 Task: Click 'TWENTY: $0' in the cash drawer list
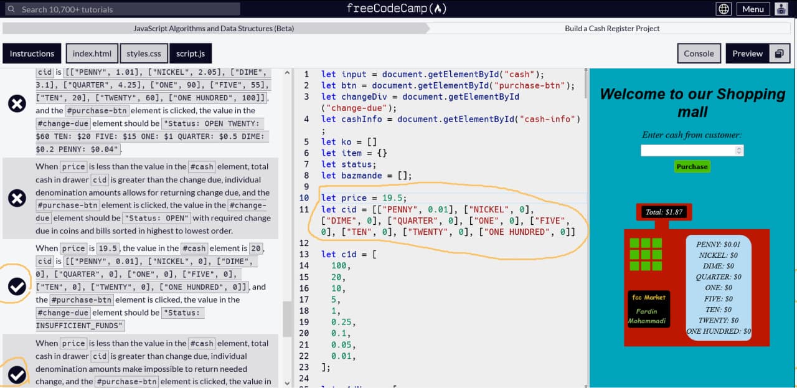click(718, 320)
